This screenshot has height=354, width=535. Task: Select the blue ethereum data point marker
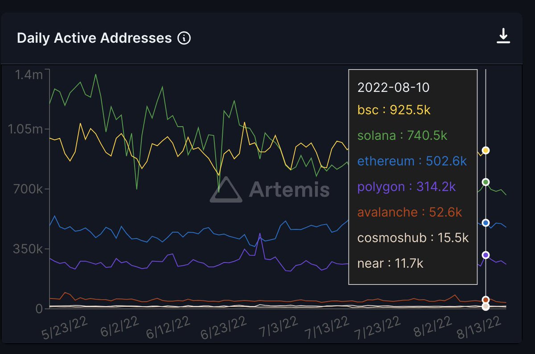486,223
